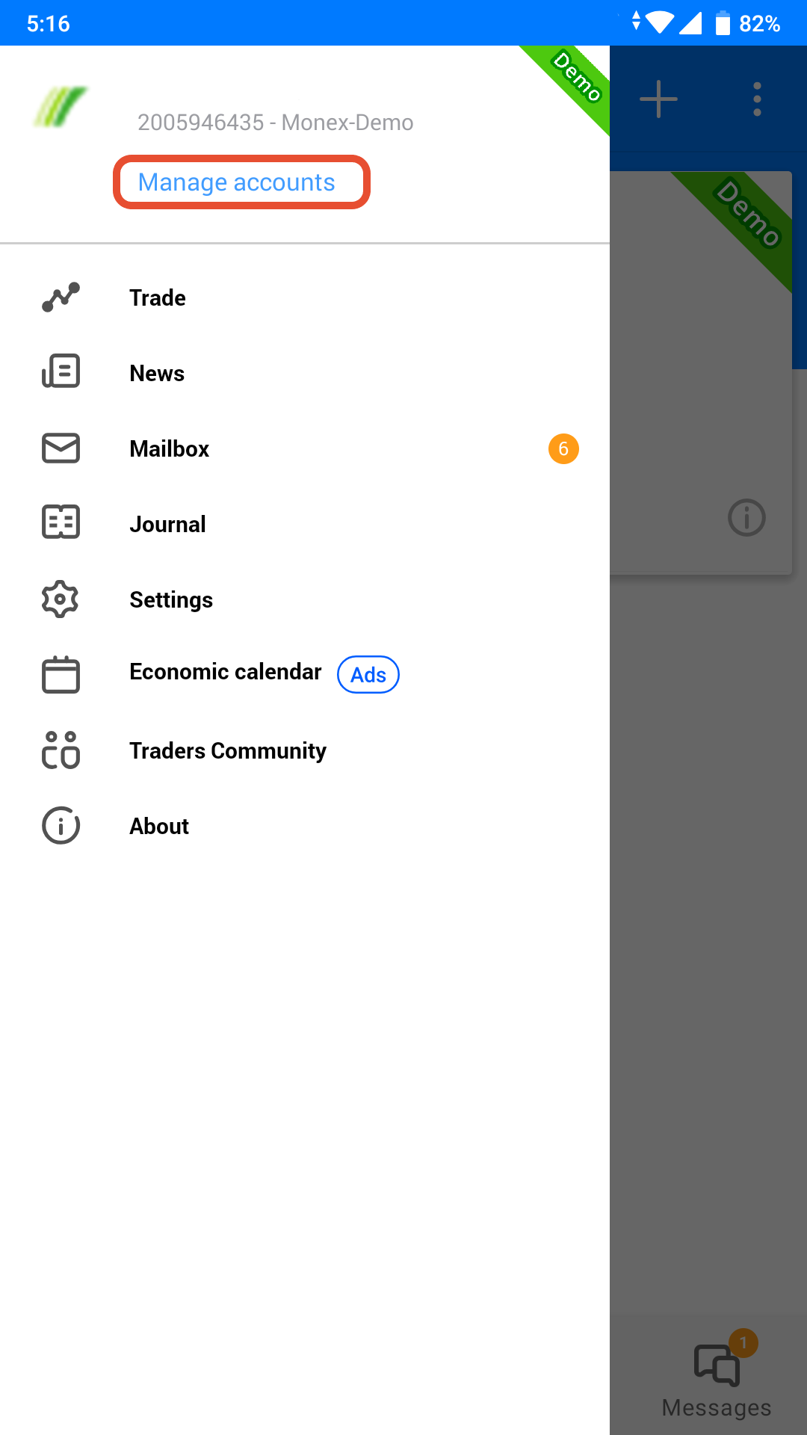Tap the News newspaper icon
The height and width of the screenshot is (1435, 807).
pyautogui.click(x=61, y=371)
